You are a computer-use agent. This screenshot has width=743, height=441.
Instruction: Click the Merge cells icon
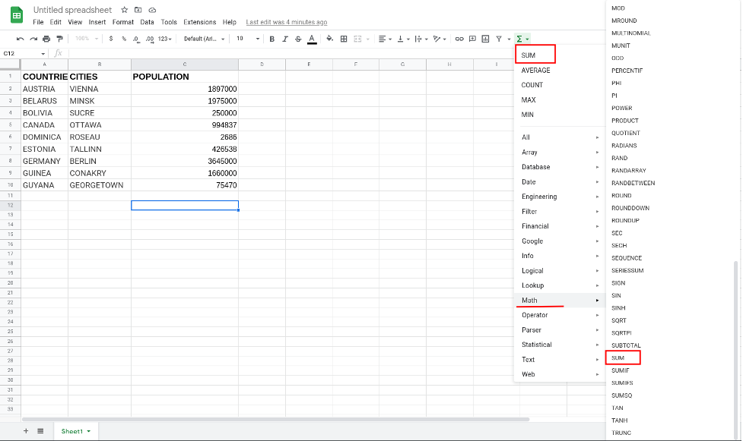(357, 39)
